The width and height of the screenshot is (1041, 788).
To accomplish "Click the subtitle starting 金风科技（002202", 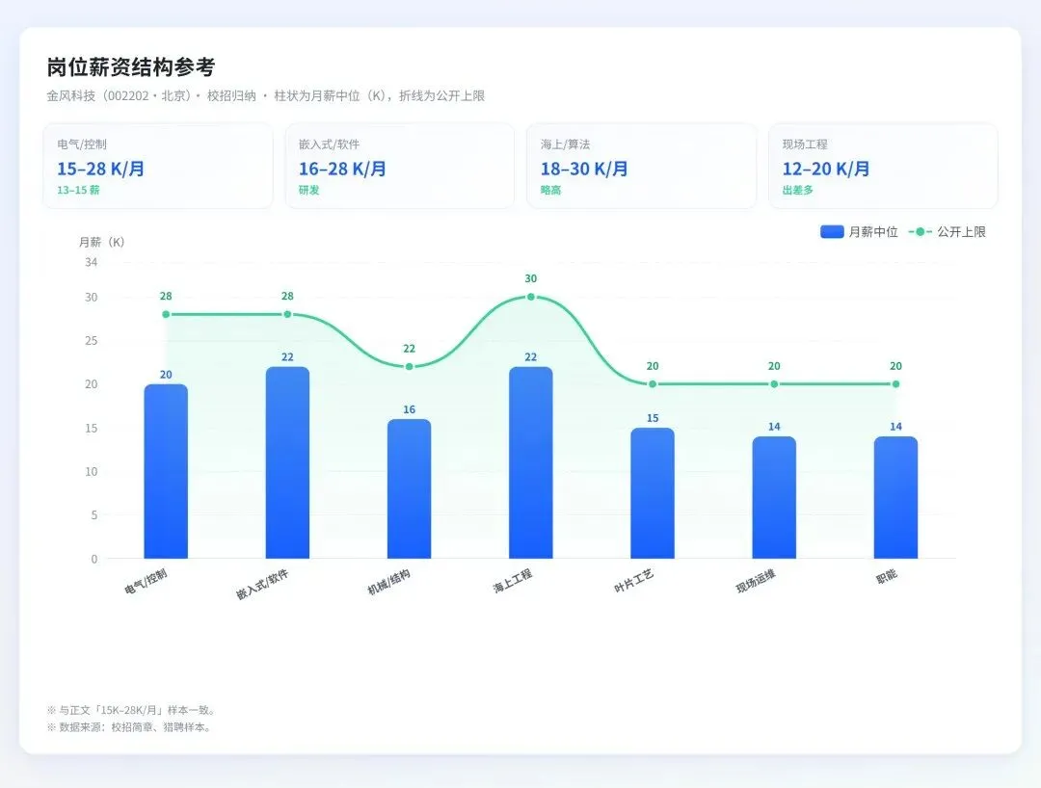I will 266,95.
